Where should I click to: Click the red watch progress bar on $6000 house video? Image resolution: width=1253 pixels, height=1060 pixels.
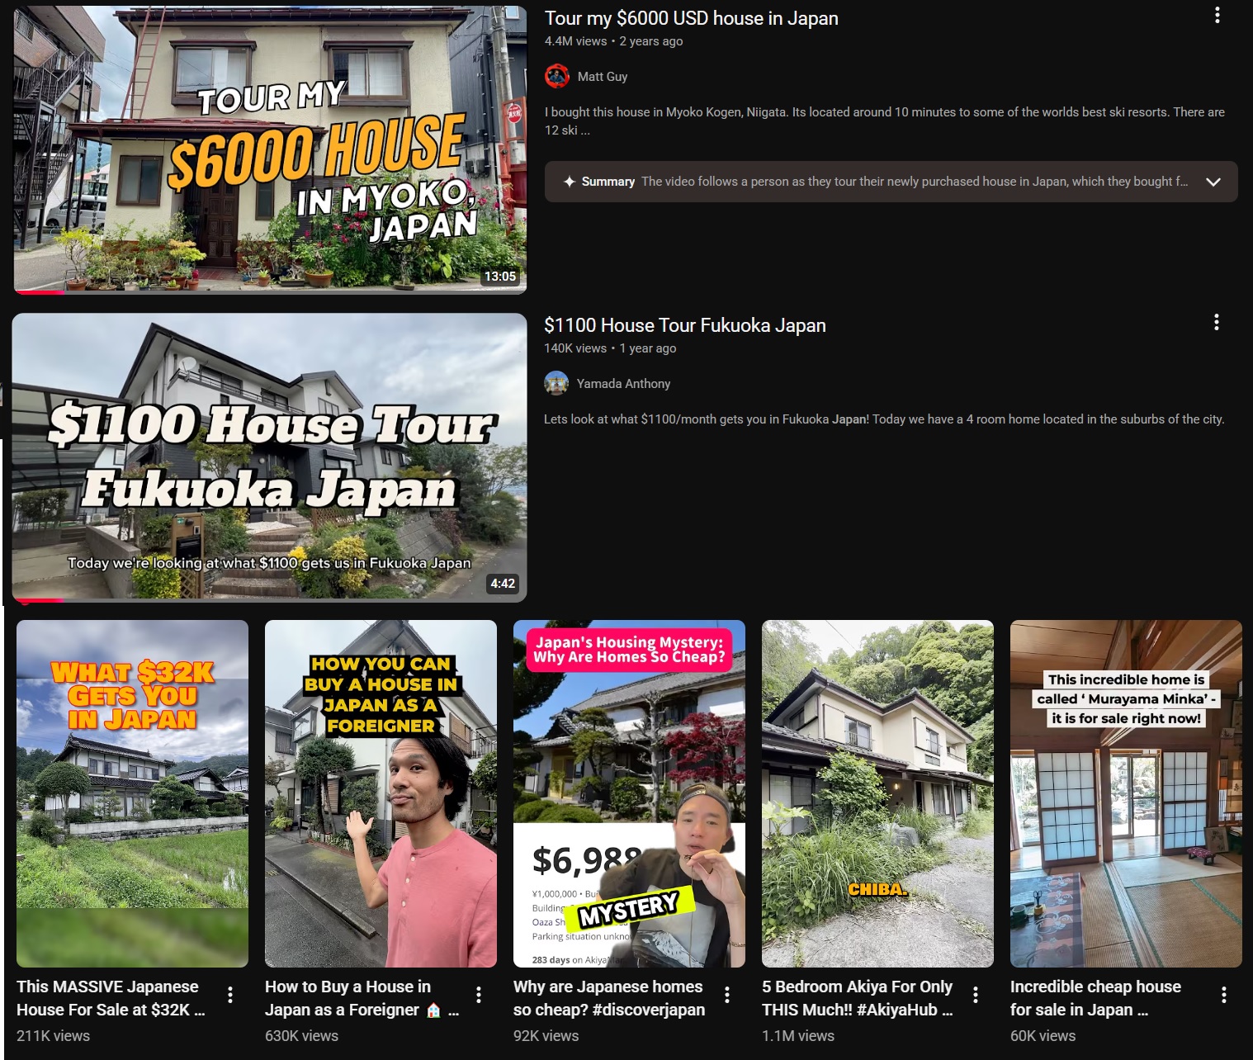[x=39, y=291]
